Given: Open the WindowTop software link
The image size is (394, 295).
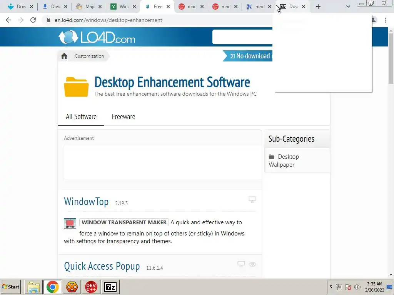Looking at the screenshot, I should click(x=86, y=201).
